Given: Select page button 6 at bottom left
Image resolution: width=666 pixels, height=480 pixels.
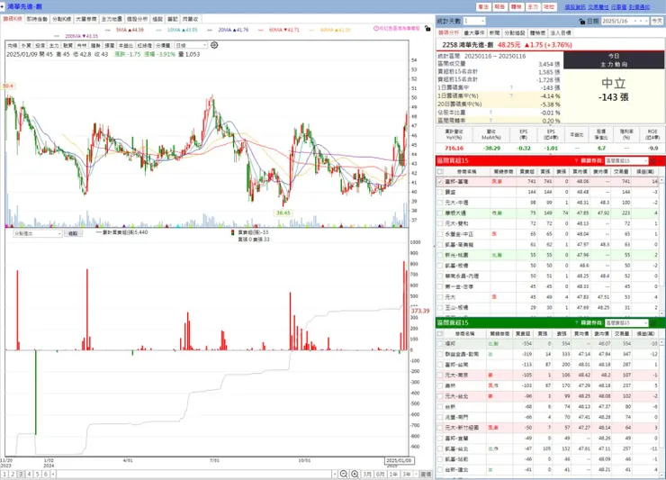Looking at the screenshot, I should click(x=45, y=474).
